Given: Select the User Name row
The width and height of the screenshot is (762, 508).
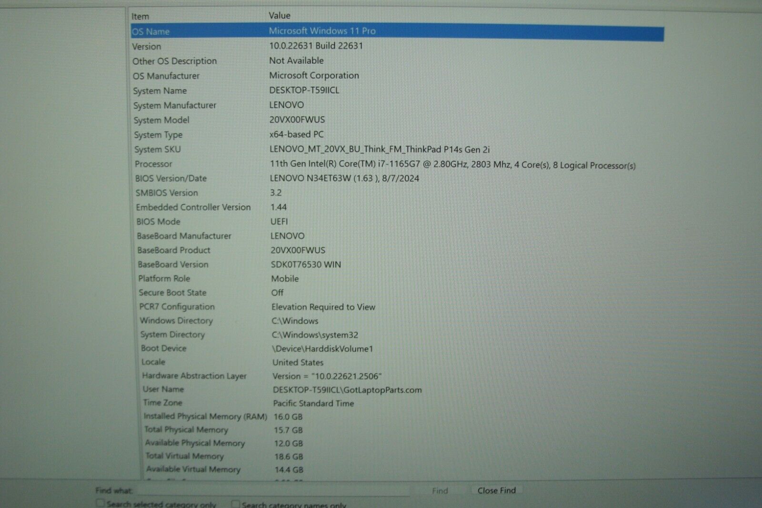Looking at the screenshot, I should pos(397,389).
